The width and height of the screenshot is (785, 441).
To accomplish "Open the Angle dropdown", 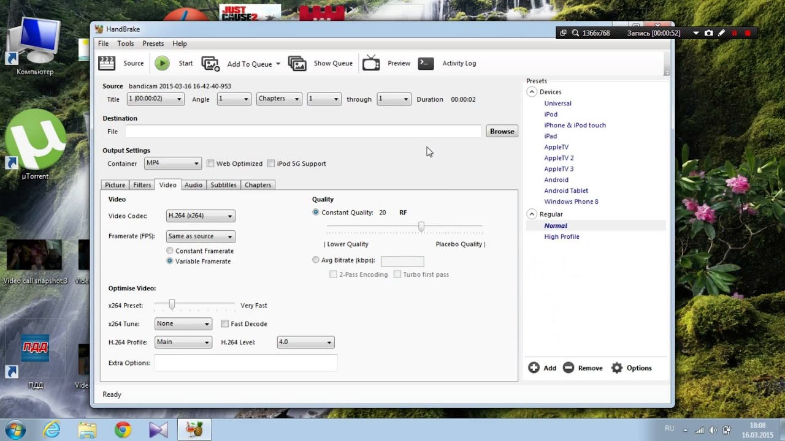I will pos(234,99).
